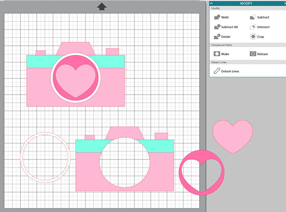Viewport: 286px width, 212px height.
Task: Click the Detach Lines icon
Action: (x=217, y=71)
